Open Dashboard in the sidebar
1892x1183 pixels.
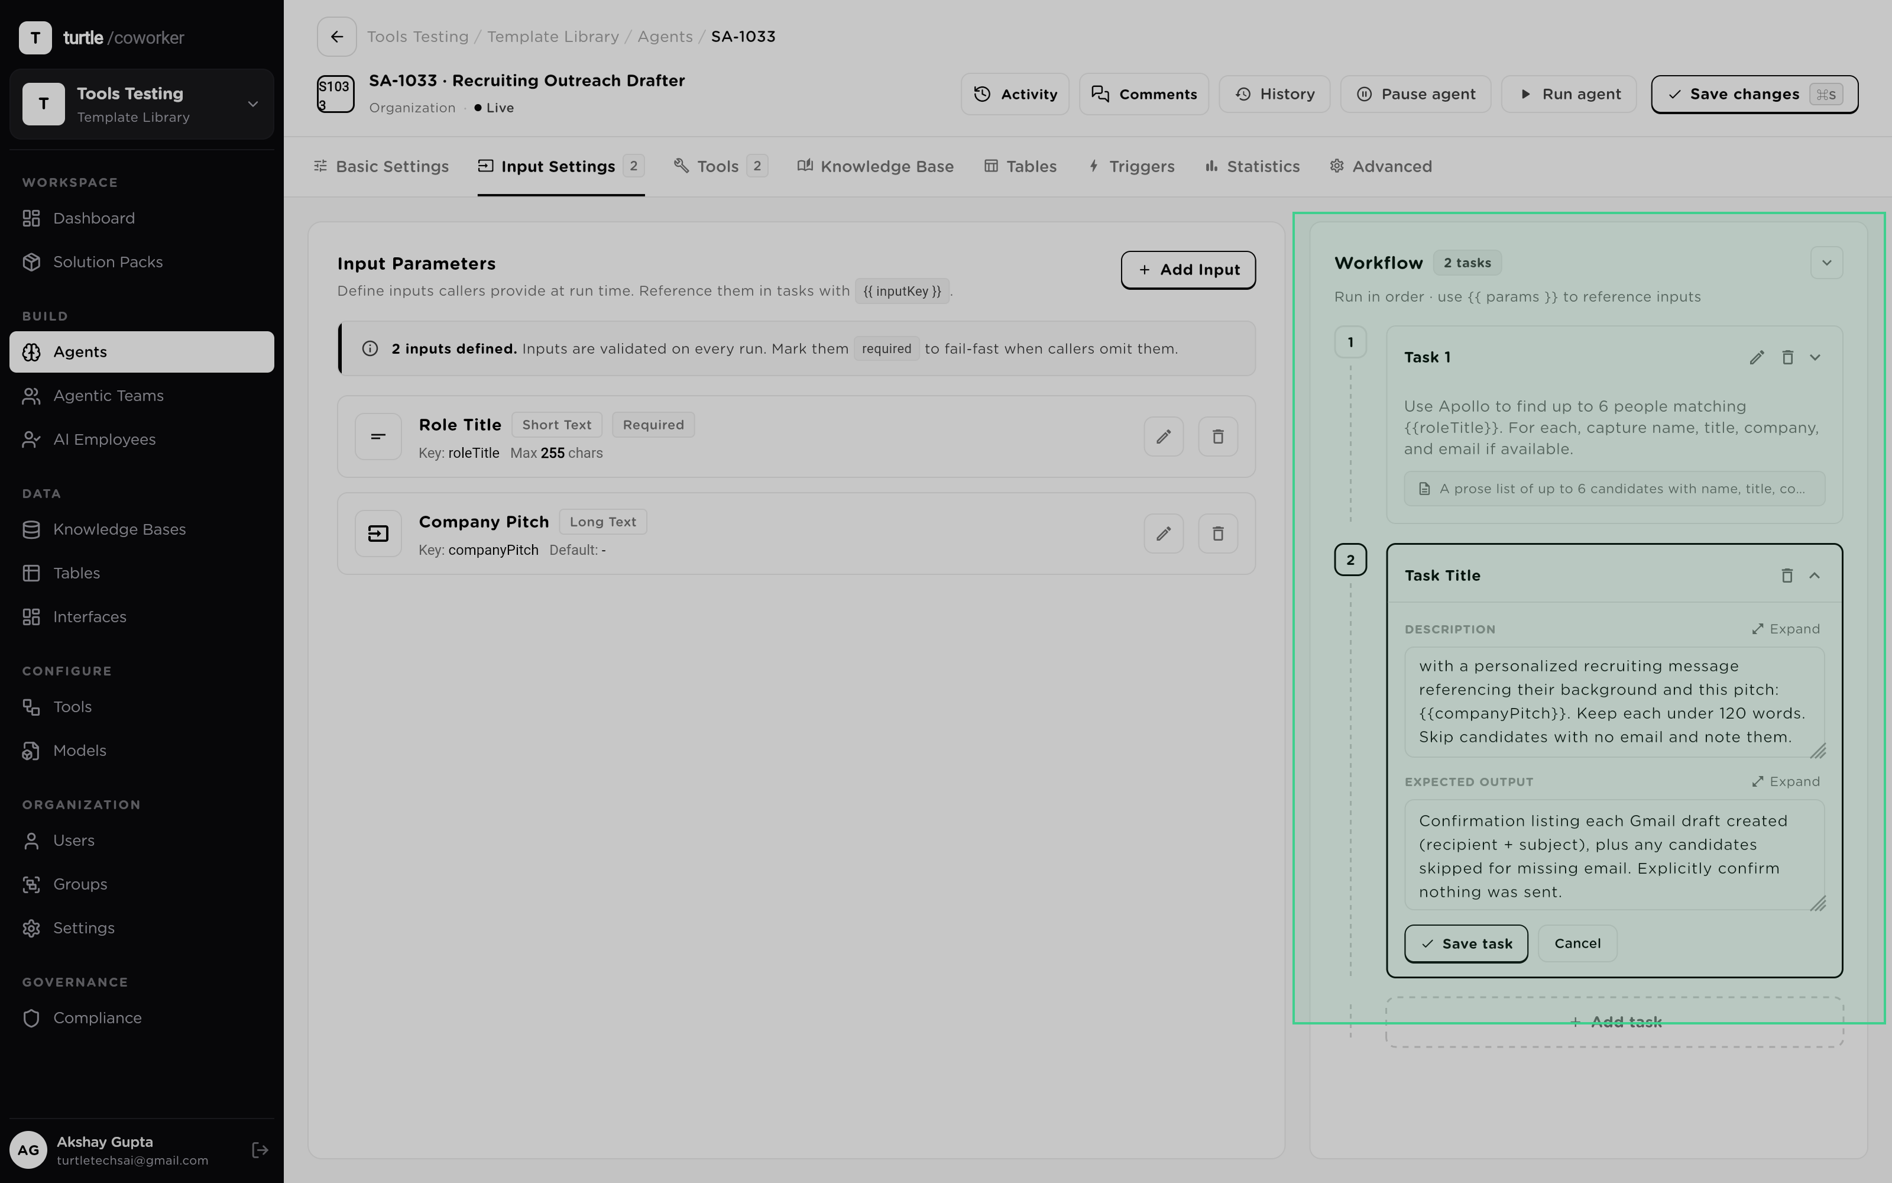point(141,218)
